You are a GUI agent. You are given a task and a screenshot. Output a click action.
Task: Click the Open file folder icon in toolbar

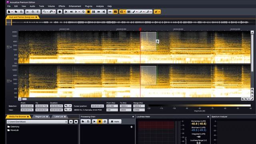16,12
